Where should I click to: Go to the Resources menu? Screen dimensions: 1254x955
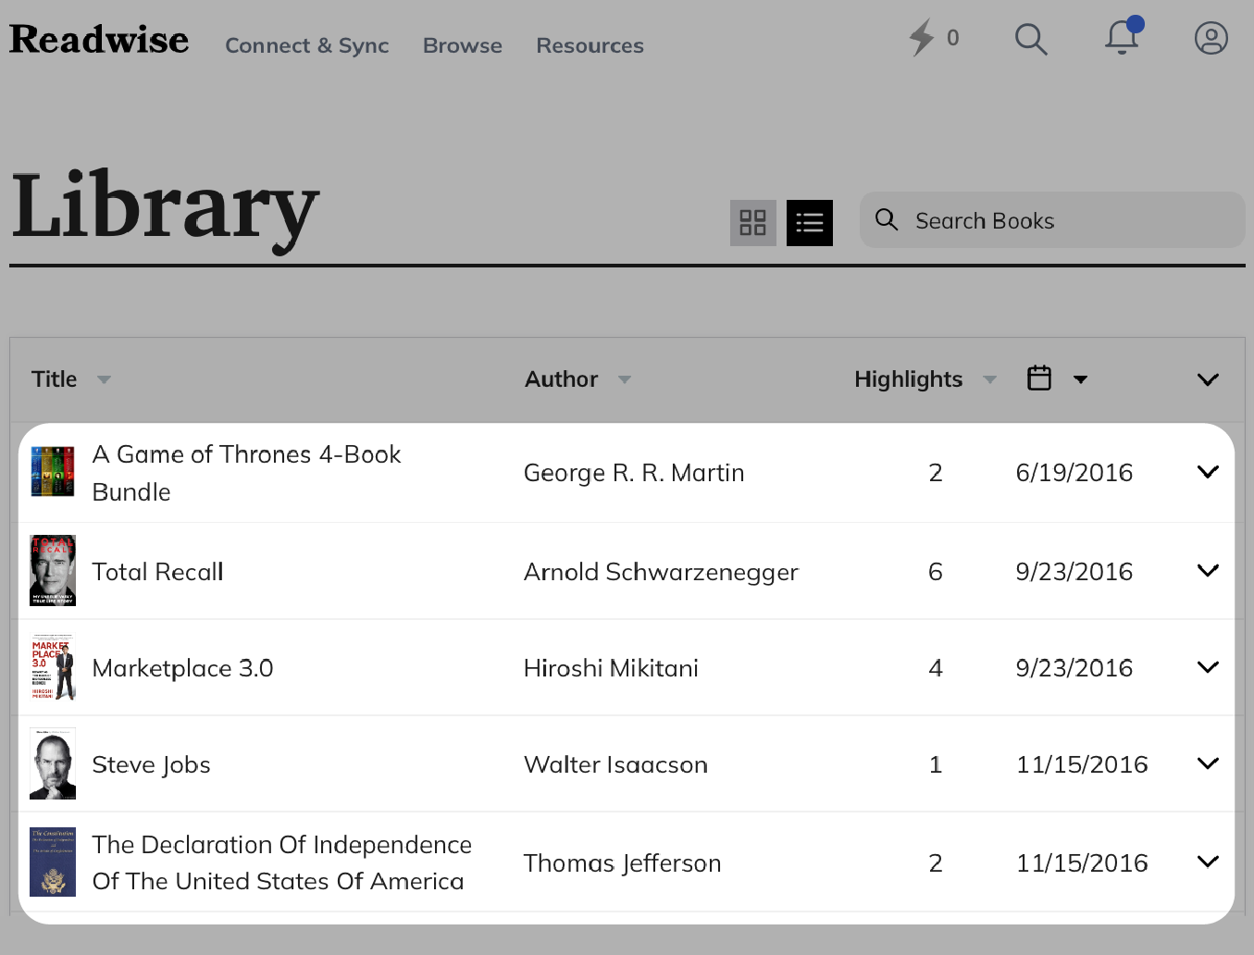tap(590, 45)
